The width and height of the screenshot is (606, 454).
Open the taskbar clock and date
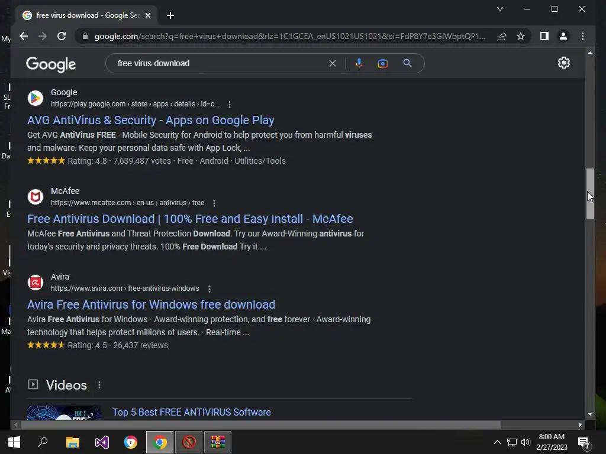click(552, 442)
